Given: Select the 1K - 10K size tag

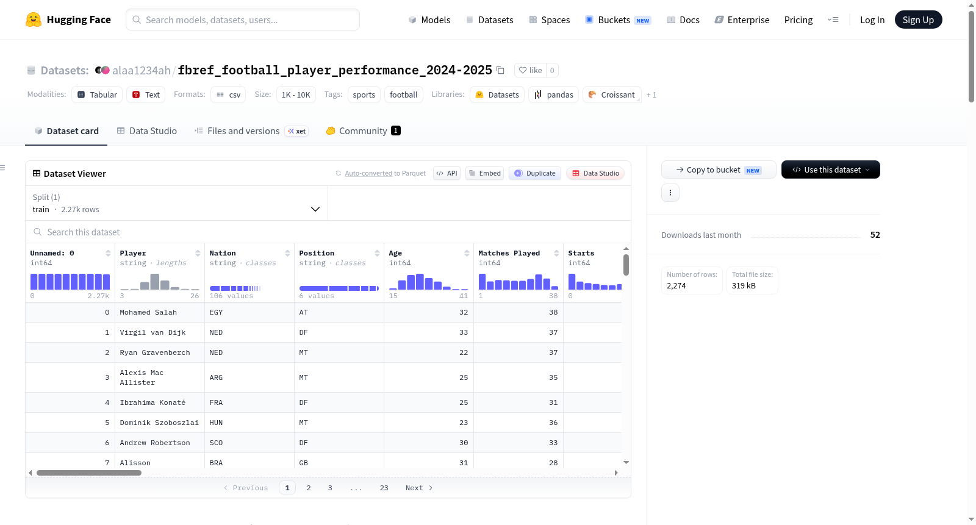Looking at the screenshot, I should coord(296,95).
